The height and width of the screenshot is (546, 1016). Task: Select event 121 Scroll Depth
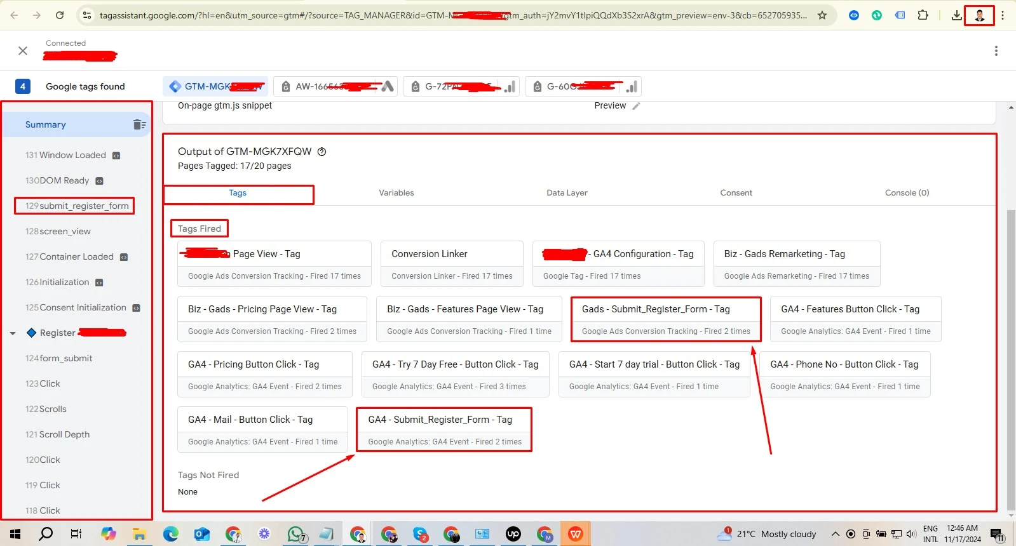(57, 435)
